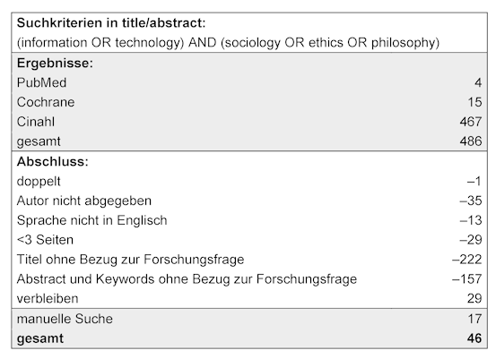Select the Cinahl row label

click(36, 122)
